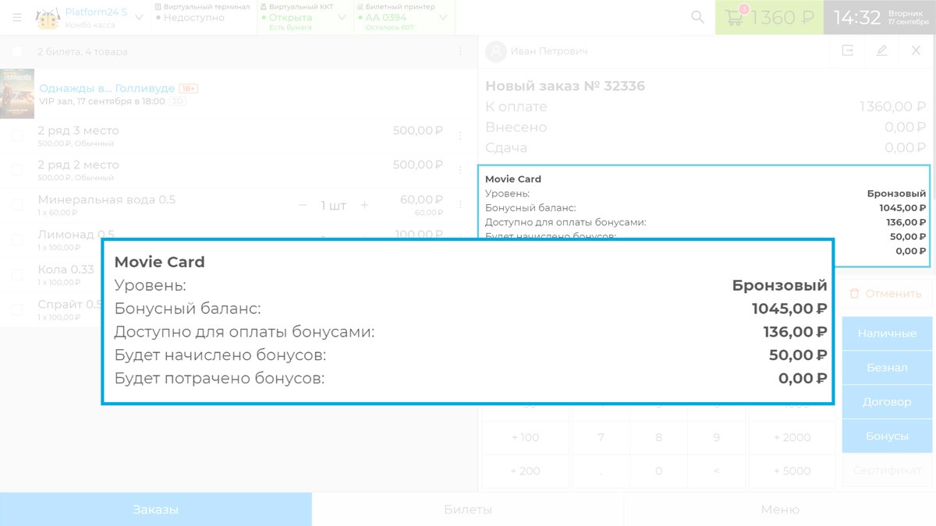Toggle checkbox next to Минеральная вода 0.5

pyautogui.click(x=17, y=205)
